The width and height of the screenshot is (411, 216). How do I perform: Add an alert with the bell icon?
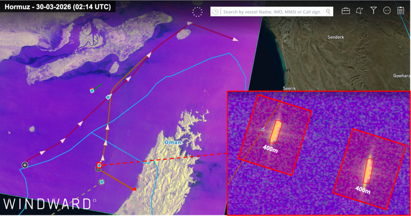(359, 11)
